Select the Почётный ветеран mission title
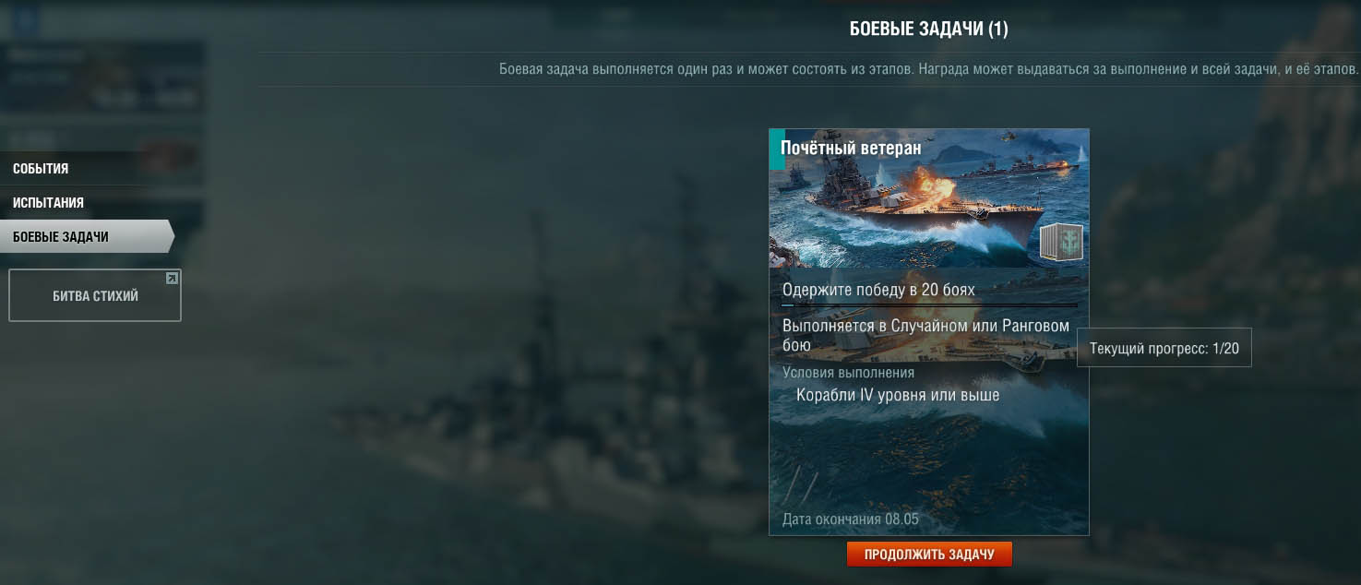This screenshot has width=1361, height=585. [851, 149]
